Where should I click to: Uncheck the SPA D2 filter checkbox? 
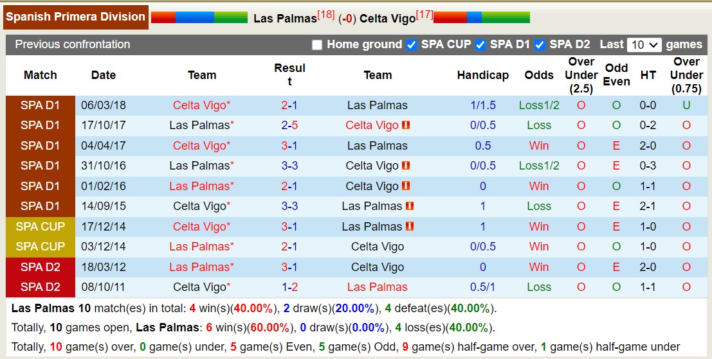click(540, 45)
